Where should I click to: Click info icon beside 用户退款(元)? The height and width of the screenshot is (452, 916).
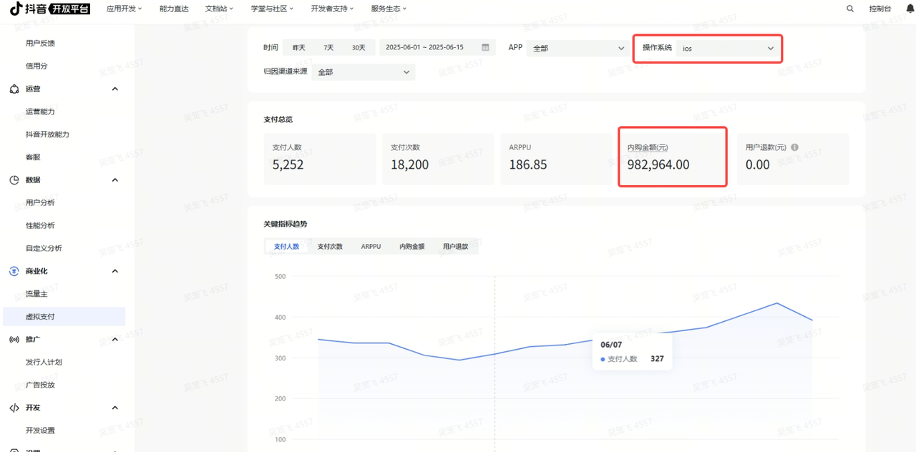click(794, 147)
